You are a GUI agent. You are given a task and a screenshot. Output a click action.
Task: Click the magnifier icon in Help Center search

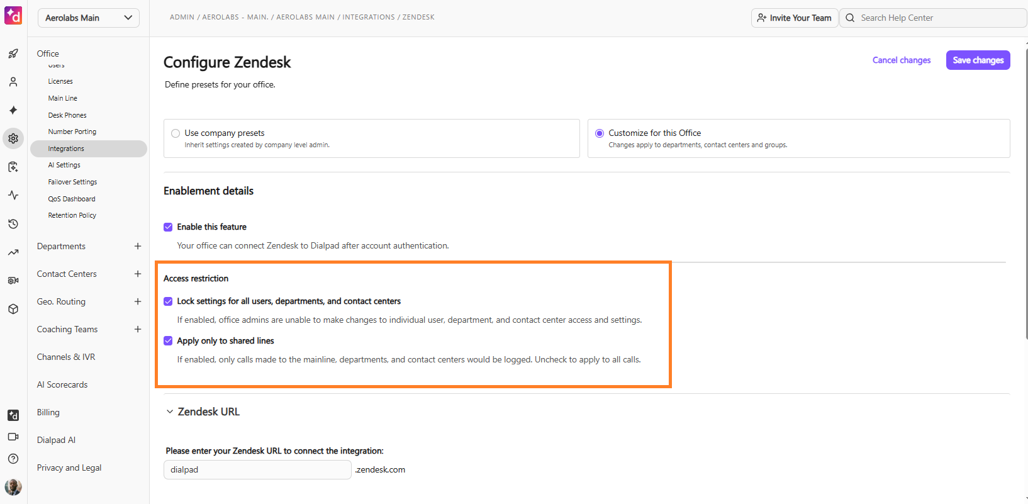[850, 18]
